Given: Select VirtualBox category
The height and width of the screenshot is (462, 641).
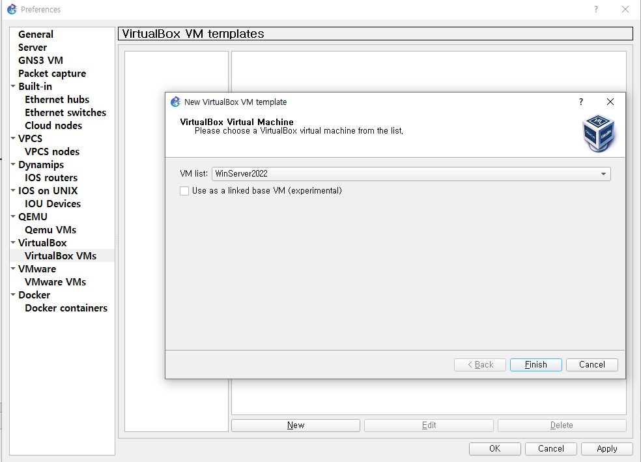Looking at the screenshot, I should 42,243.
